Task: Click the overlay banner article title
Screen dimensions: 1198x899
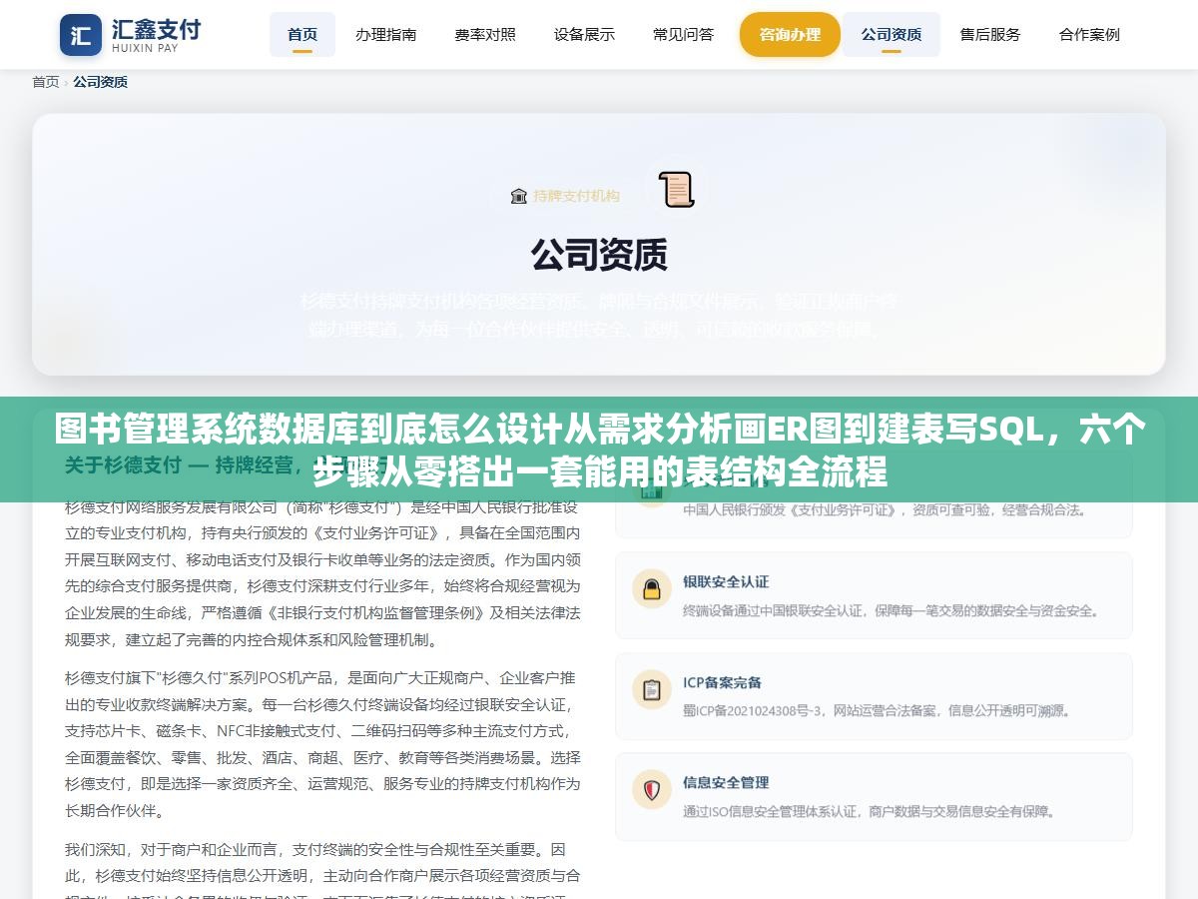Action: tap(599, 449)
